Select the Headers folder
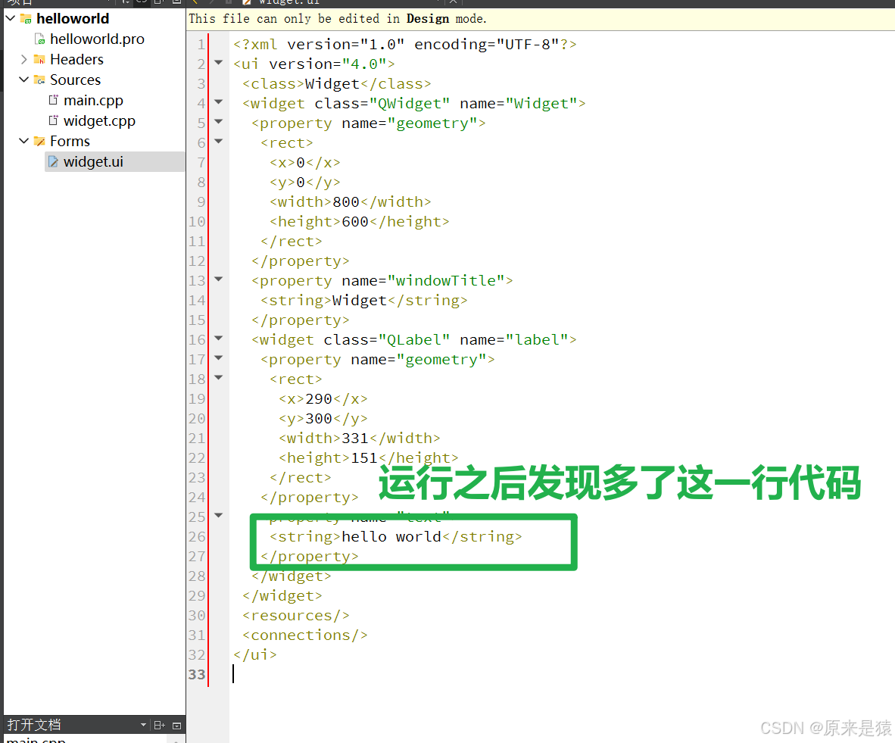Viewport: 895px width, 743px height. click(76, 59)
